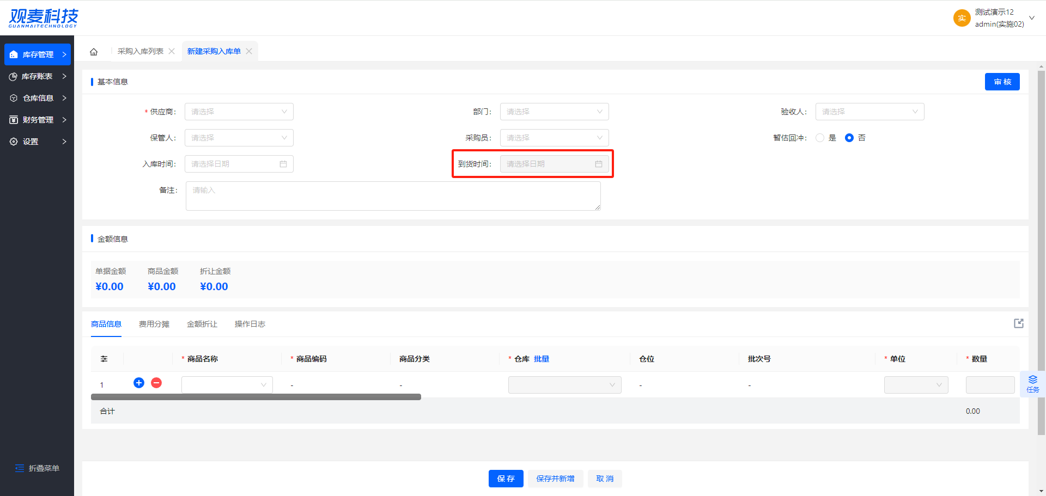The width and height of the screenshot is (1046, 496).
Task: Click the 到货时间 date field
Action: pos(554,164)
